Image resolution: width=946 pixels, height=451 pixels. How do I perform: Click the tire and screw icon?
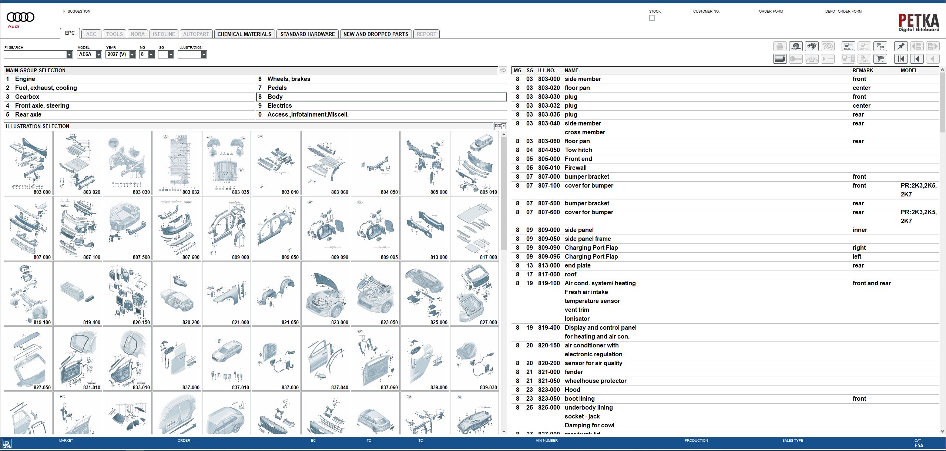796,46
